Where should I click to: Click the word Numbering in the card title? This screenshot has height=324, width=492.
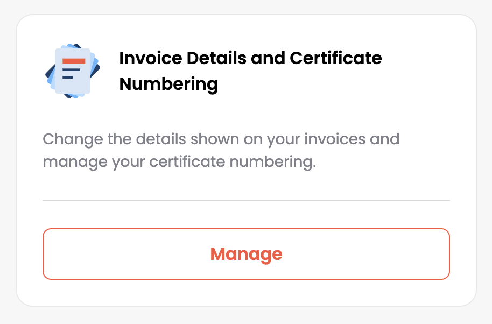pyautogui.click(x=168, y=84)
